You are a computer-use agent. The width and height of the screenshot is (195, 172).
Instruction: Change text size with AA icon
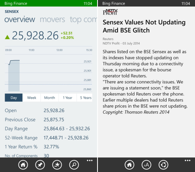pyautogui.click(x=146, y=165)
